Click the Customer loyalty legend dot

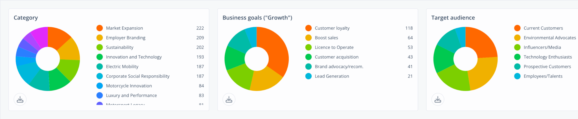pyautogui.click(x=308, y=28)
